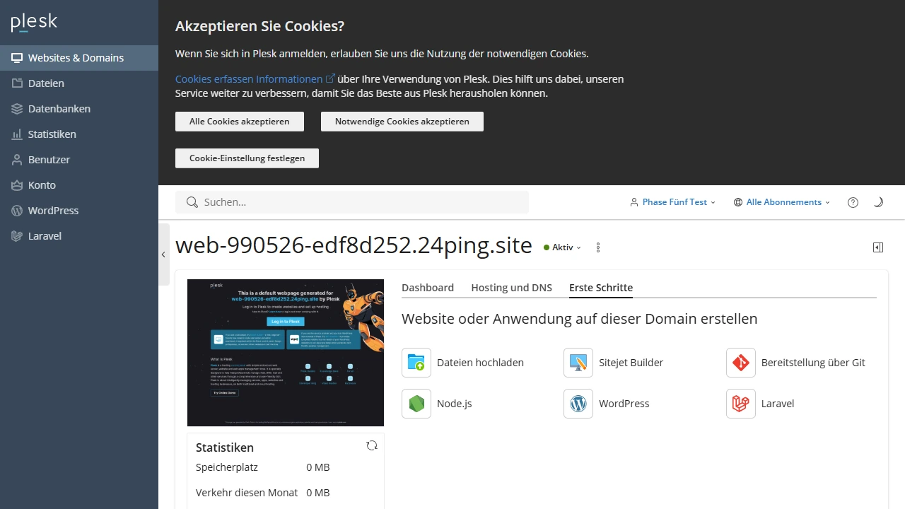Click the Plesk logo

[x=34, y=23]
